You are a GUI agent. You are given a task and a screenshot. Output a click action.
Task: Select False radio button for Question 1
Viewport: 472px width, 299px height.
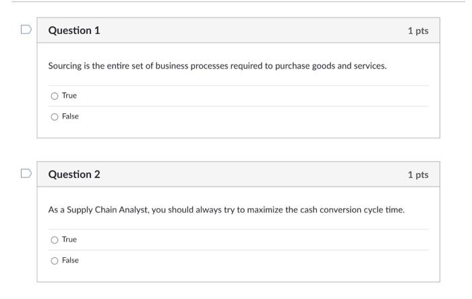[55, 117]
